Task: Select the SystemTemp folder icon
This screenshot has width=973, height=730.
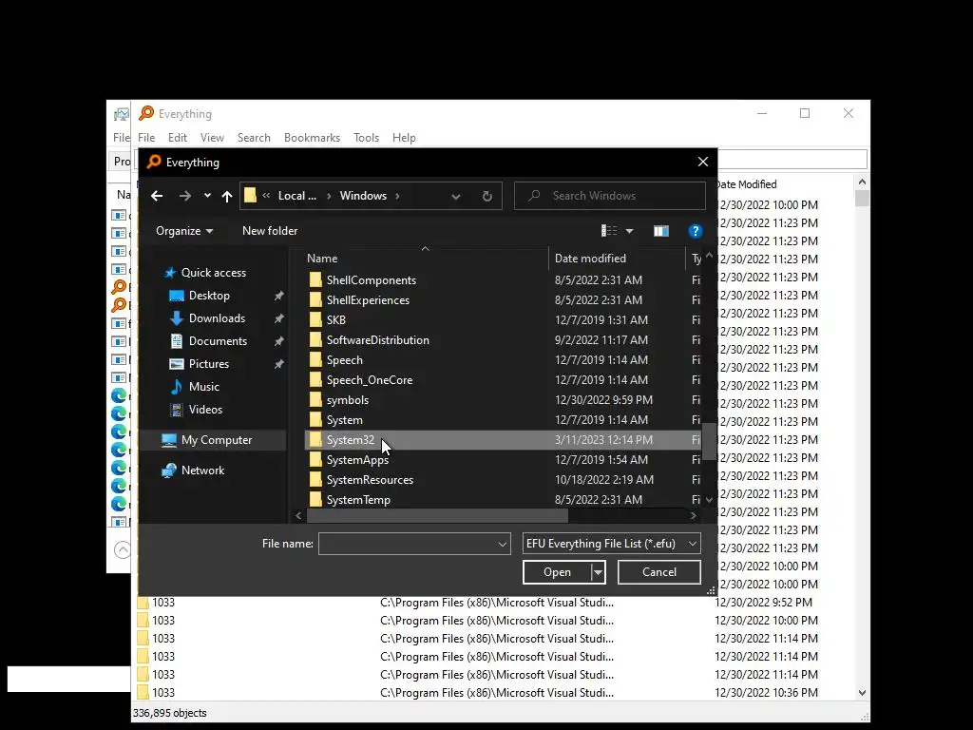Action: 315,500
